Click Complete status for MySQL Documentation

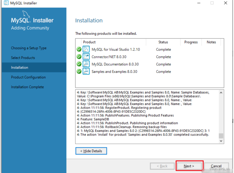163,64
